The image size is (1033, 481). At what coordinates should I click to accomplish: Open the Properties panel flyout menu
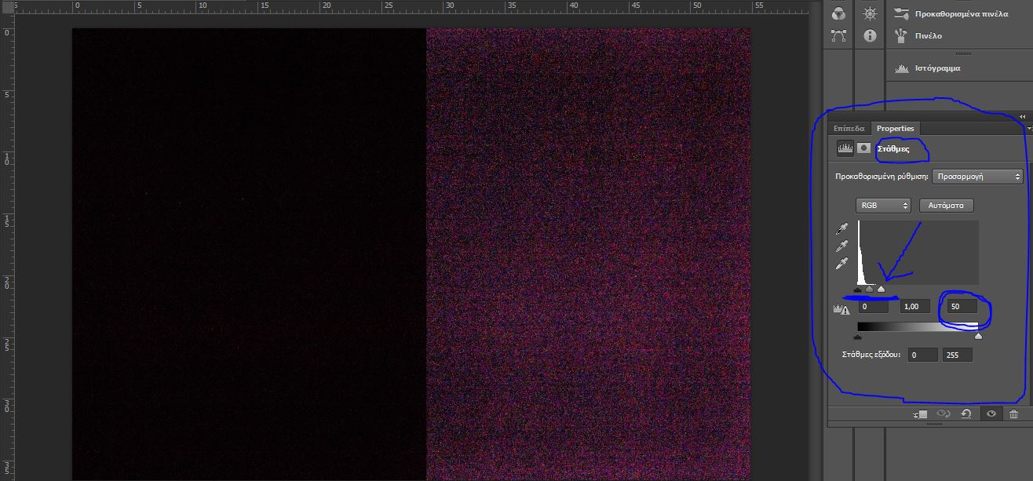[x=1028, y=128]
